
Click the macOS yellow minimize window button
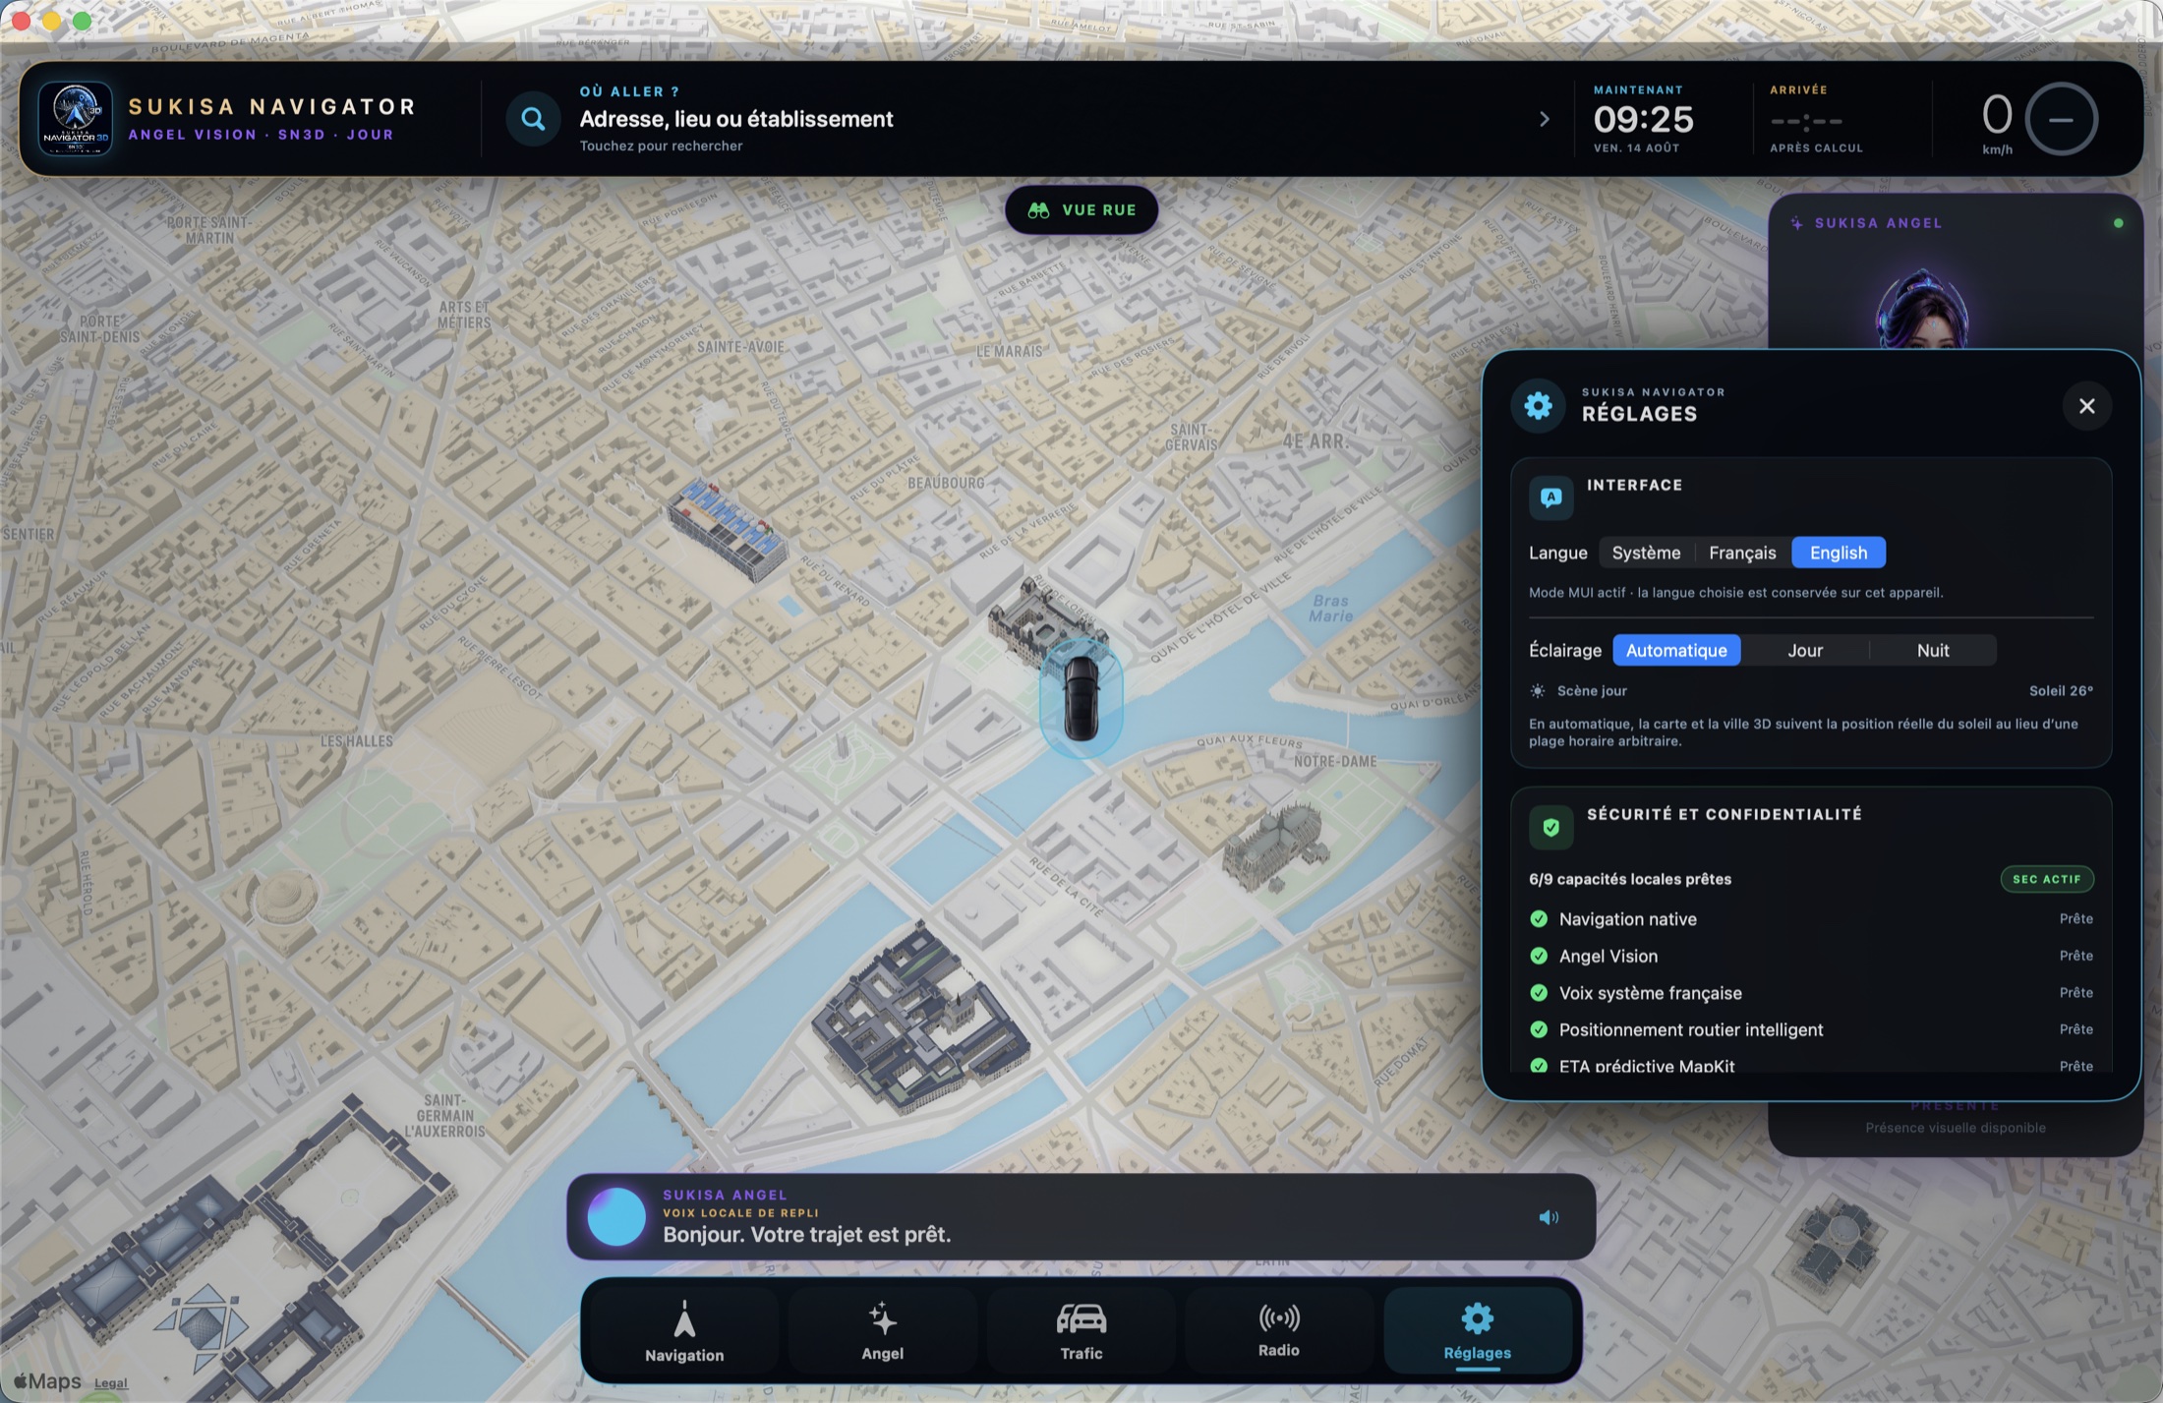pyautogui.click(x=51, y=21)
